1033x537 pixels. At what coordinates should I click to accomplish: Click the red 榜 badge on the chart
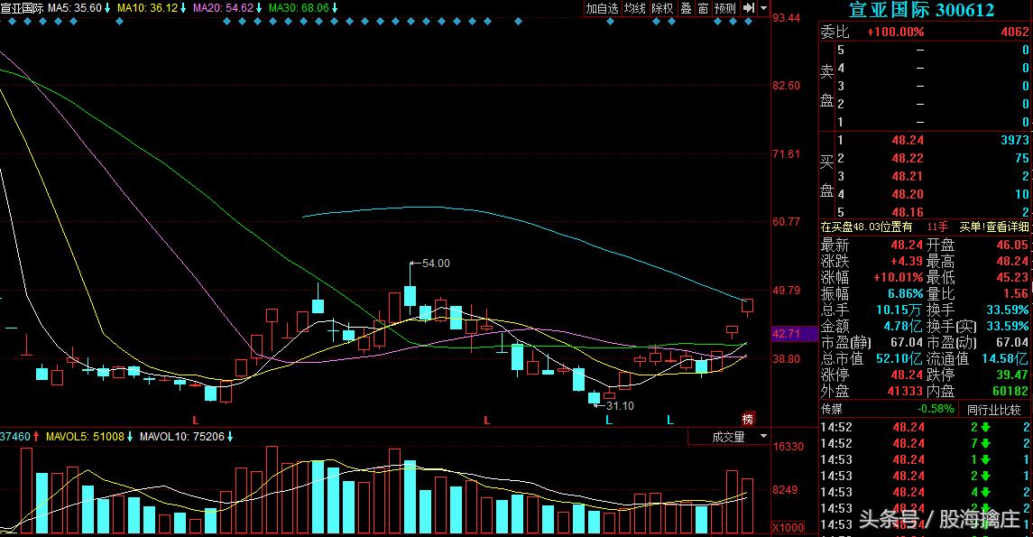[x=748, y=419]
